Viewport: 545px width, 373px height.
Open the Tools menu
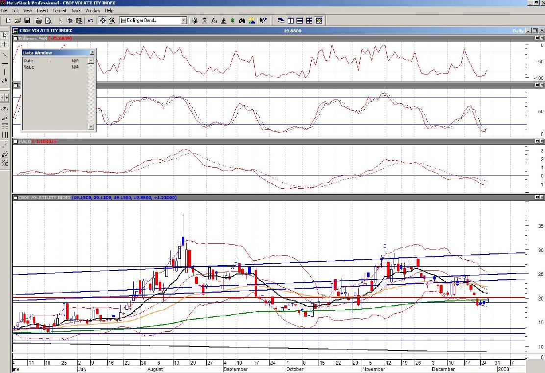(76, 10)
